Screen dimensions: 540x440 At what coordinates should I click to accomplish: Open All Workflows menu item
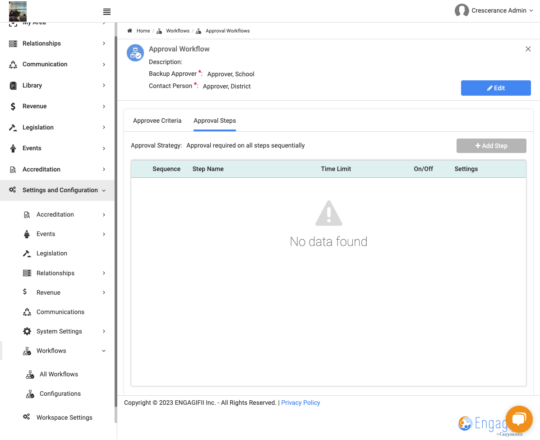click(x=59, y=375)
